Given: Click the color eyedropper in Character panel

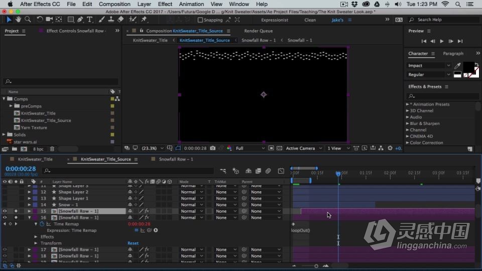Looking at the screenshot, I should 457,65.
